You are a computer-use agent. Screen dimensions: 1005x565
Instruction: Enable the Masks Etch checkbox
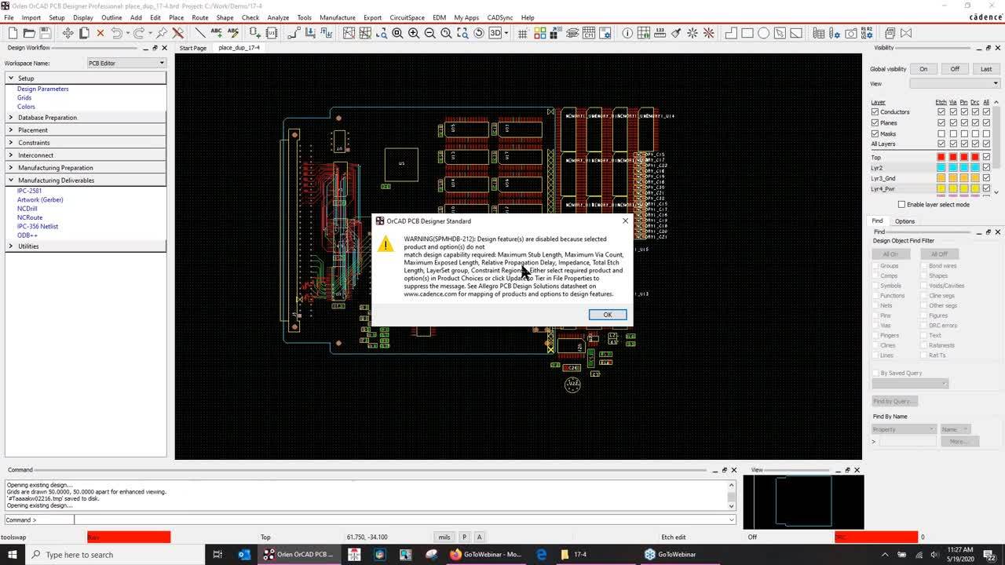941,133
